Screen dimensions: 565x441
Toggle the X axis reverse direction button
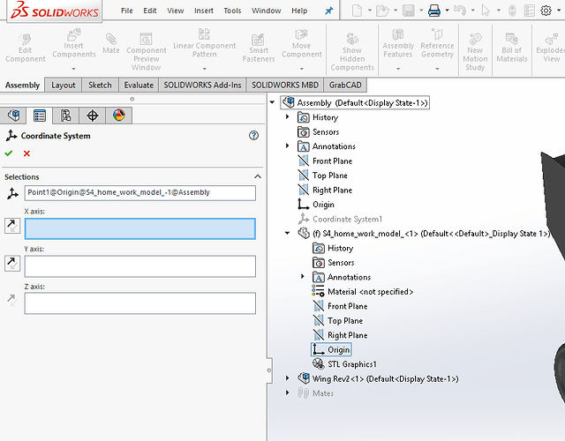11,228
